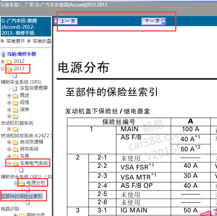Click page icon under 车身电气系统
The height and width of the screenshot is (216, 217).
click(21, 170)
